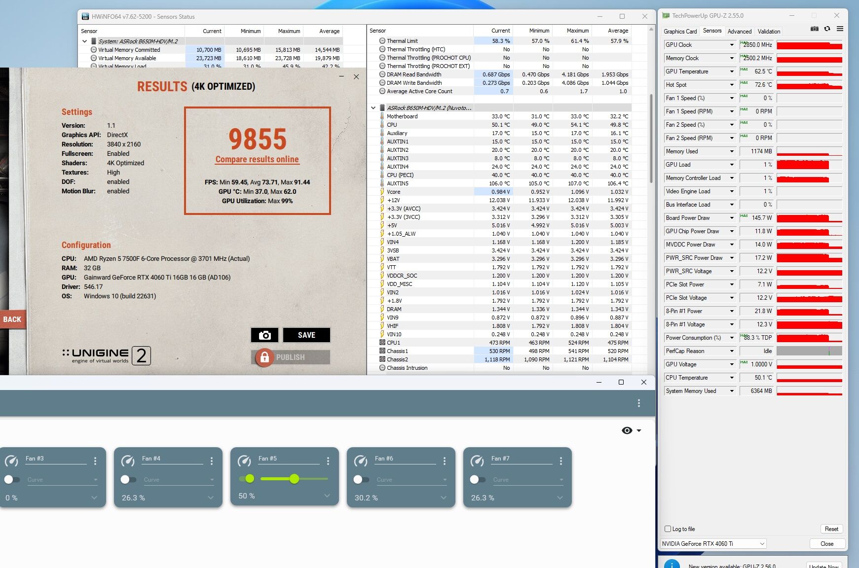This screenshot has width=859, height=568.
Task: Select the DRAM Read Bandwidth sensor row
Action: point(499,74)
